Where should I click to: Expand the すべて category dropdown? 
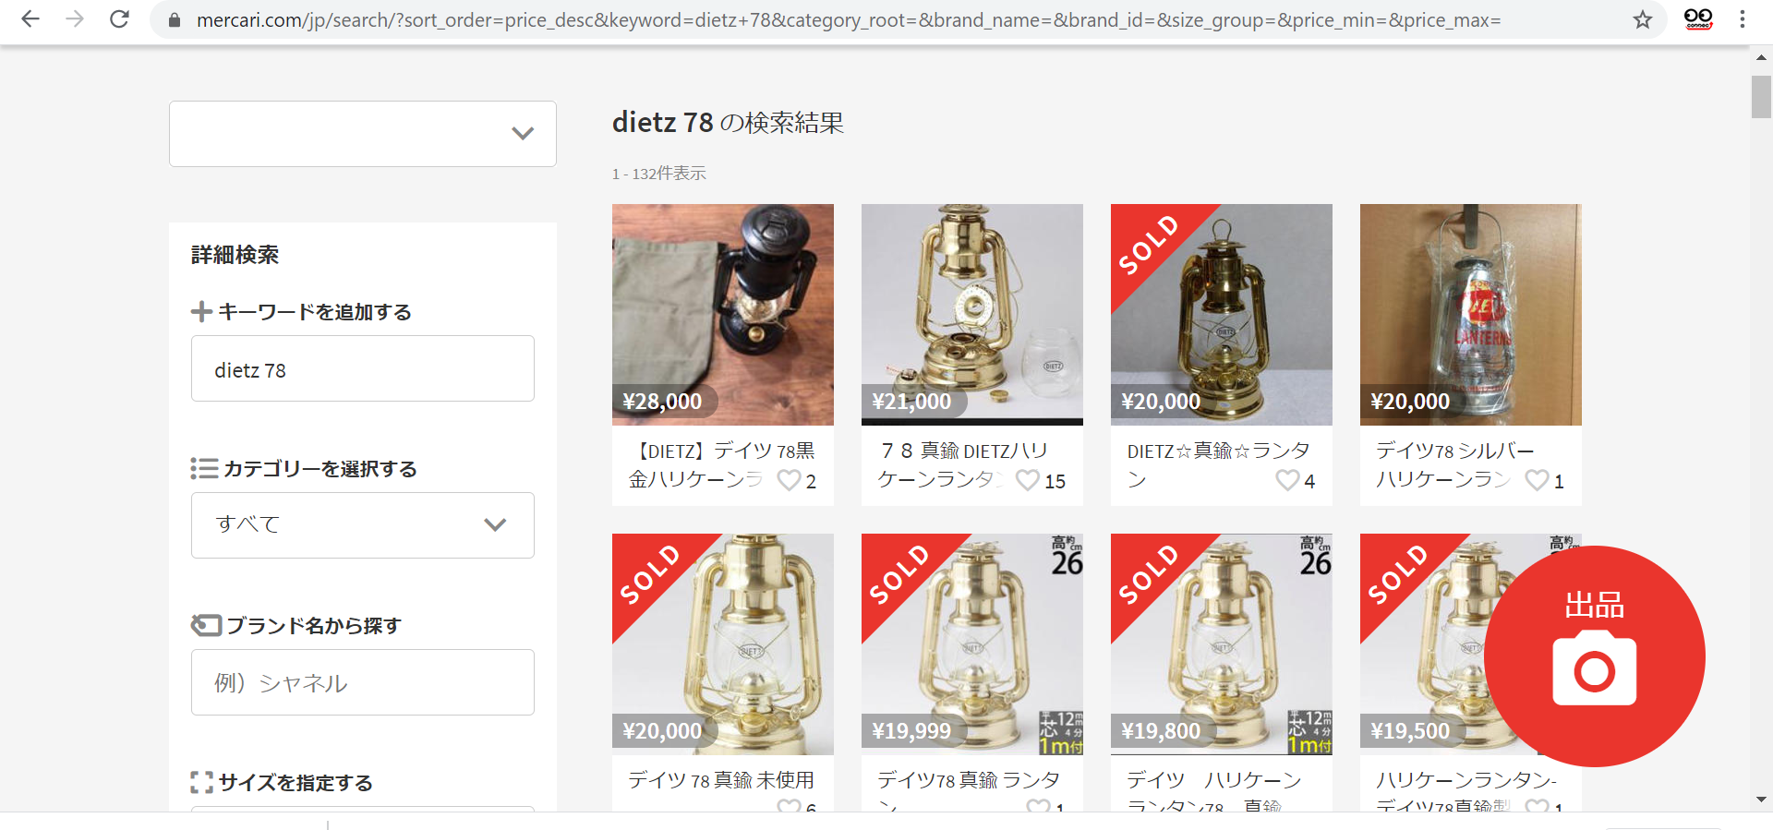(x=363, y=525)
